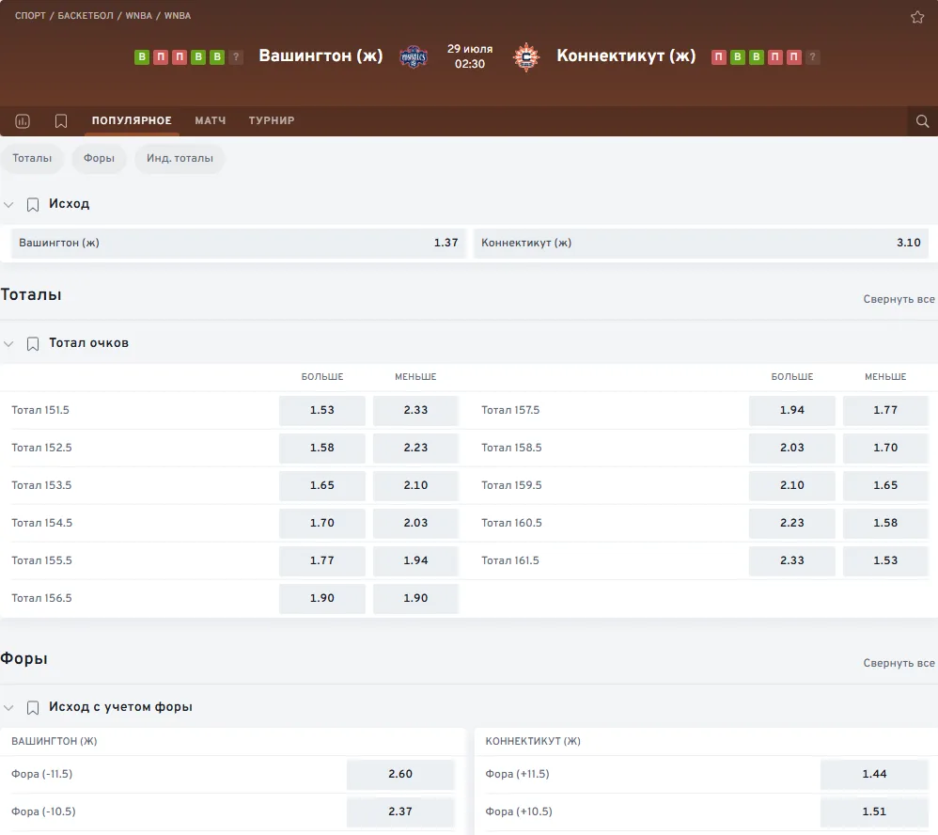Select Вашингтон (ж) win odds 1.37
The height and width of the screenshot is (835, 938).
238,243
